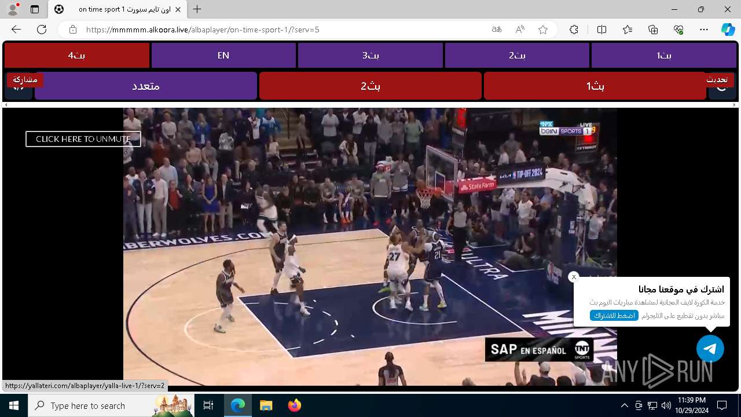Open the Copilot sidebar
Viewport: 741px width, 417px height.
click(728, 30)
